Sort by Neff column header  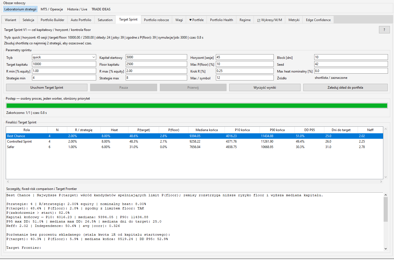point(370,130)
